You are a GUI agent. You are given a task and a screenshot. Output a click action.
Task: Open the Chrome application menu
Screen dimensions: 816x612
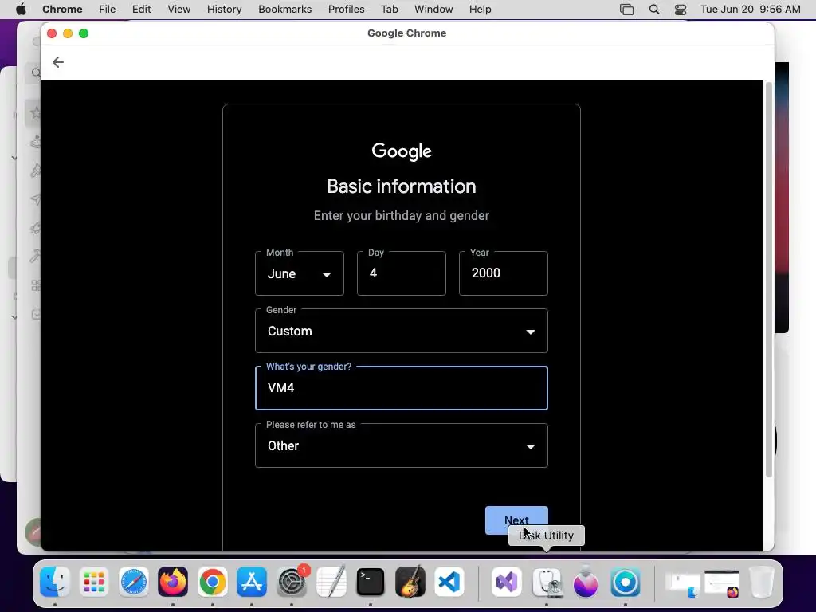click(62, 10)
